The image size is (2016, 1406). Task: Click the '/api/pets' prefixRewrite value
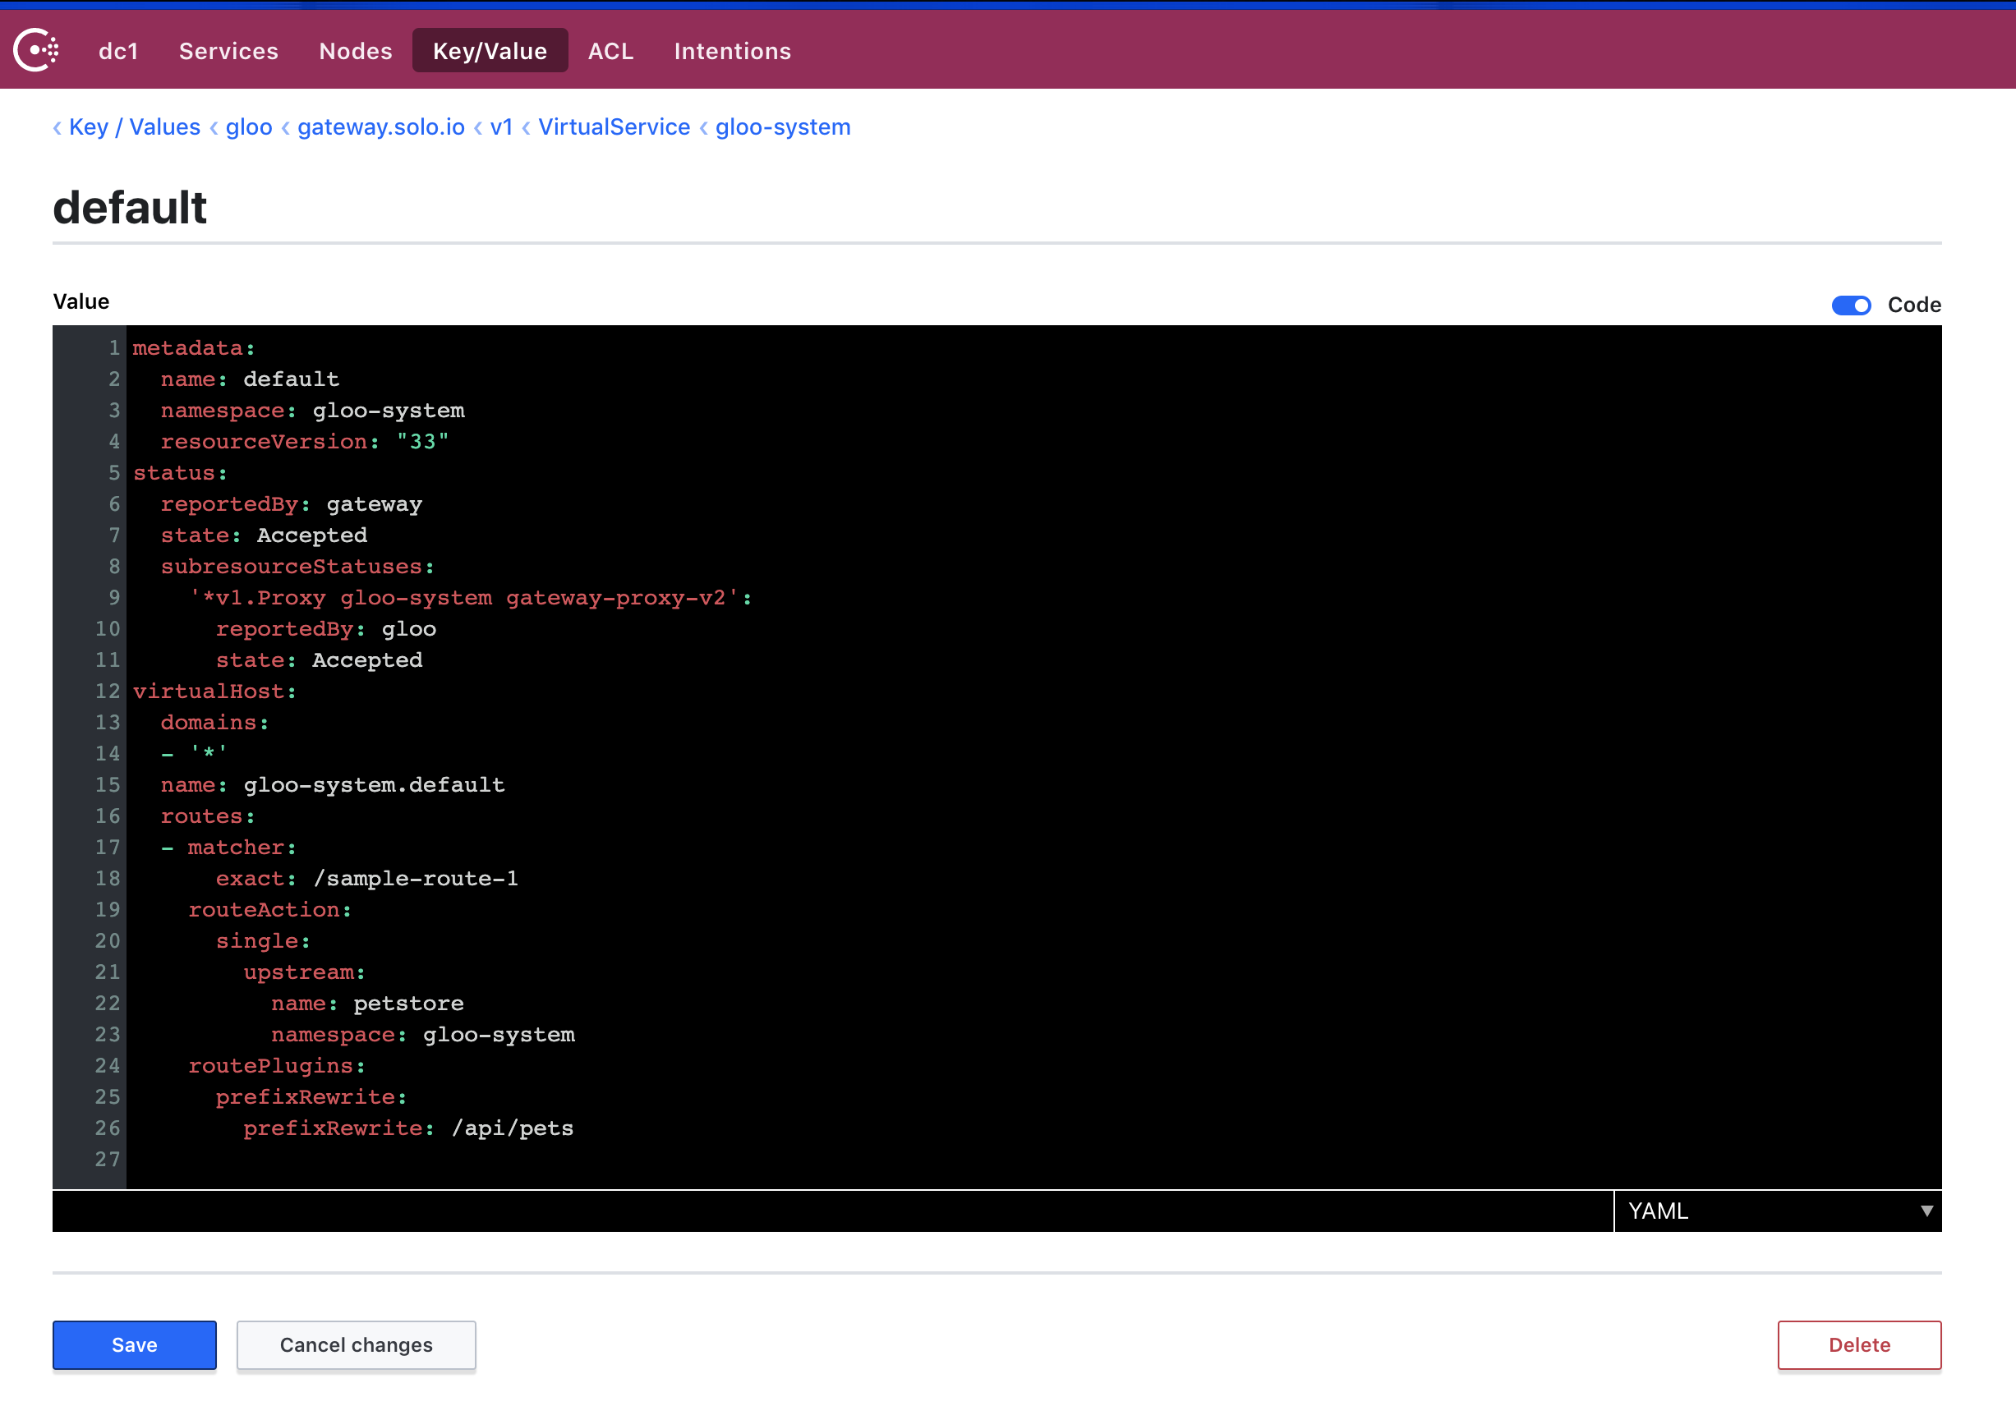tap(512, 1128)
